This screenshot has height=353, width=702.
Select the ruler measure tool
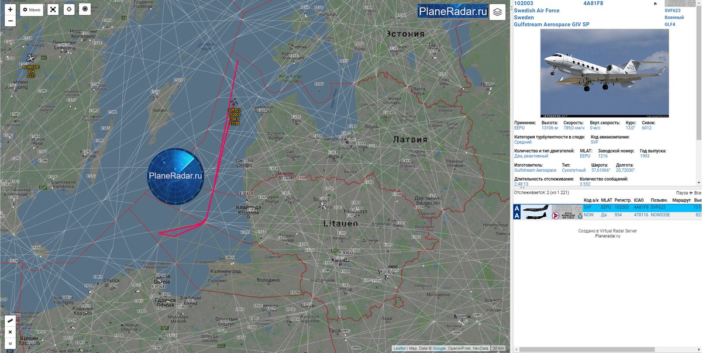click(10, 321)
